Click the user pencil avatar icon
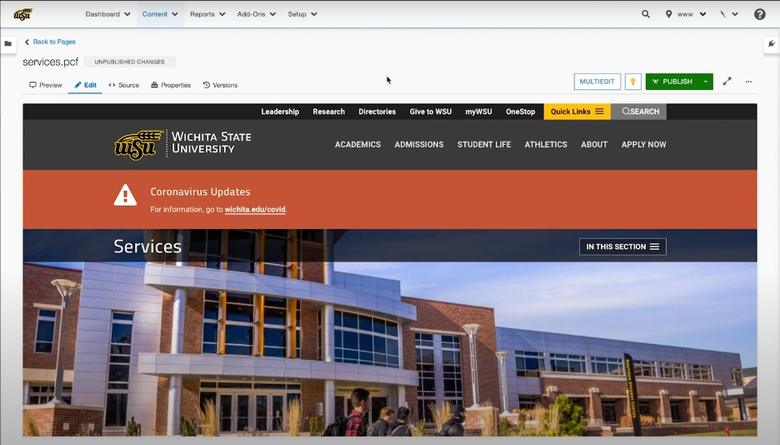The height and width of the screenshot is (445, 780). [722, 14]
